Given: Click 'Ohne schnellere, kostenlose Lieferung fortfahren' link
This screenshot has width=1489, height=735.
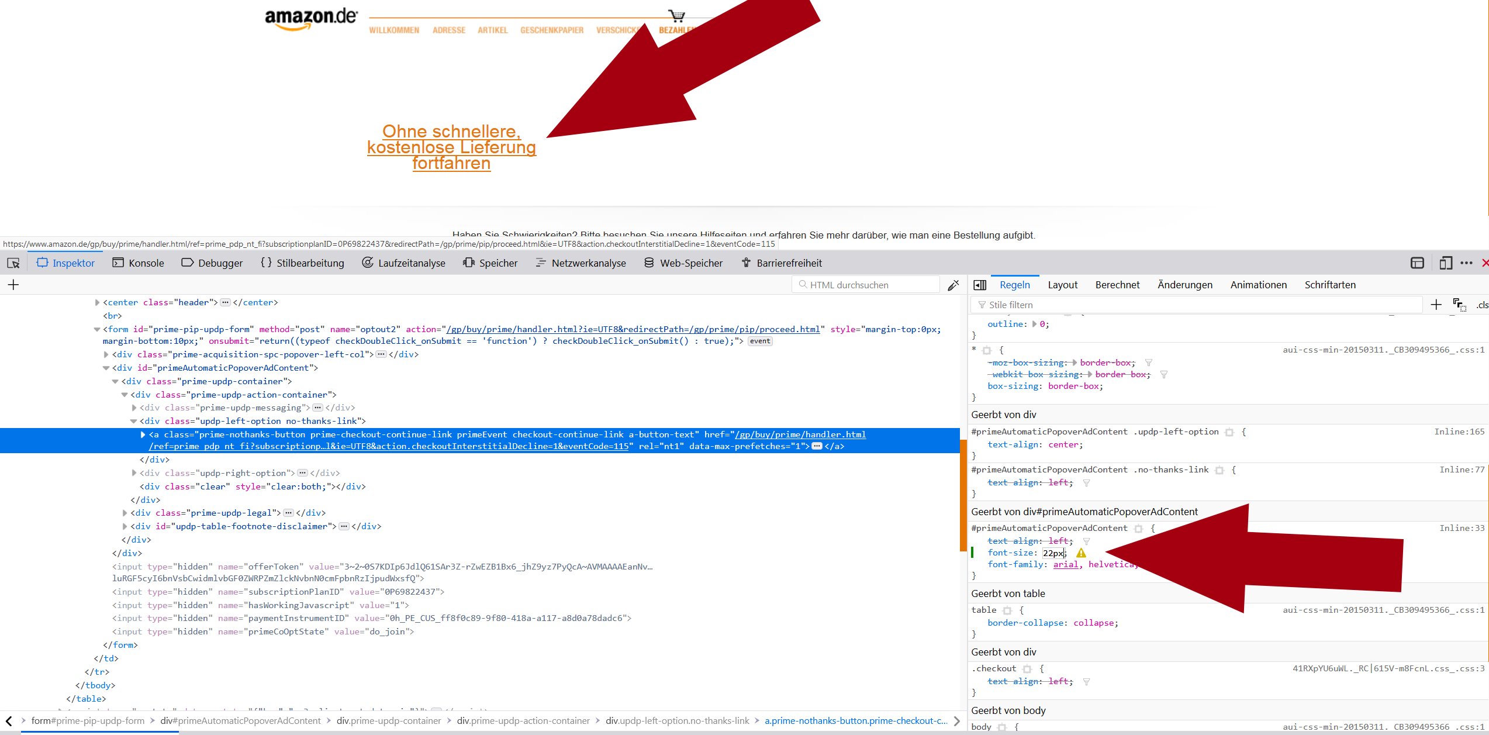Looking at the screenshot, I should point(451,147).
